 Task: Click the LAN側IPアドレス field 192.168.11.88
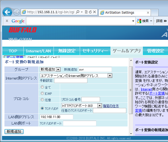(56, 117)
